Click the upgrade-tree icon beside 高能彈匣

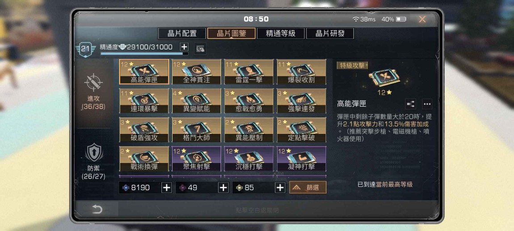[410, 104]
